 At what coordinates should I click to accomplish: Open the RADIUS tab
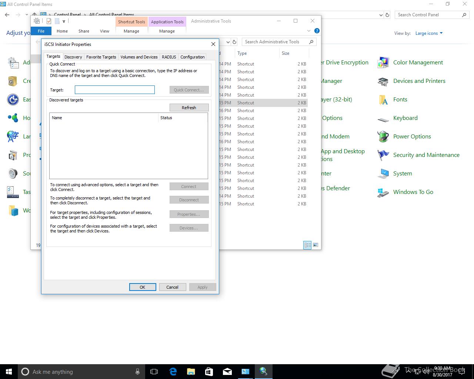coord(169,57)
